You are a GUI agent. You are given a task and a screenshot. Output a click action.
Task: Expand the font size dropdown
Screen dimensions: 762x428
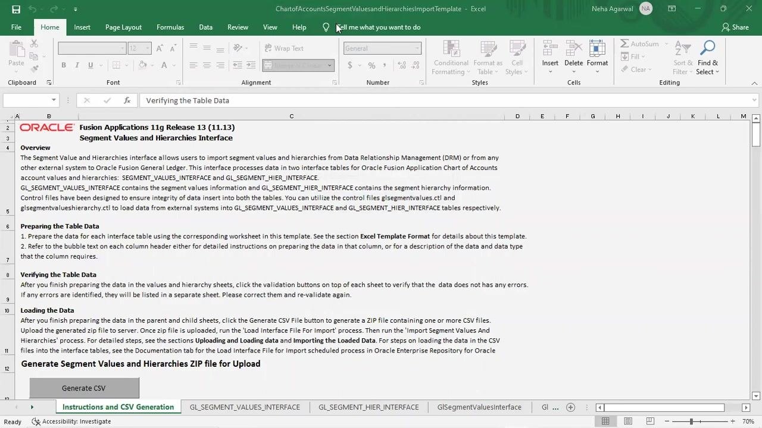[148, 48]
